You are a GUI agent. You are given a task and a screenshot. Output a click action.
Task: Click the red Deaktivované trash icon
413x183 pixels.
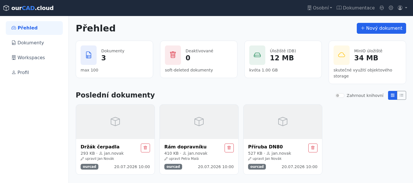tap(173, 55)
